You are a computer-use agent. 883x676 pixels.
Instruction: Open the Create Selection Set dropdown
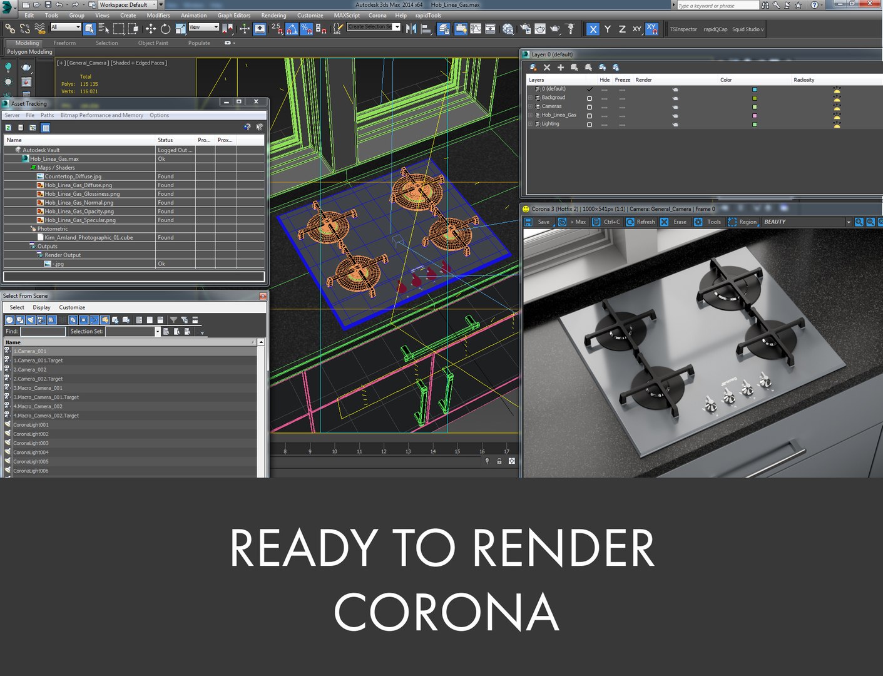tap(374, 27)
